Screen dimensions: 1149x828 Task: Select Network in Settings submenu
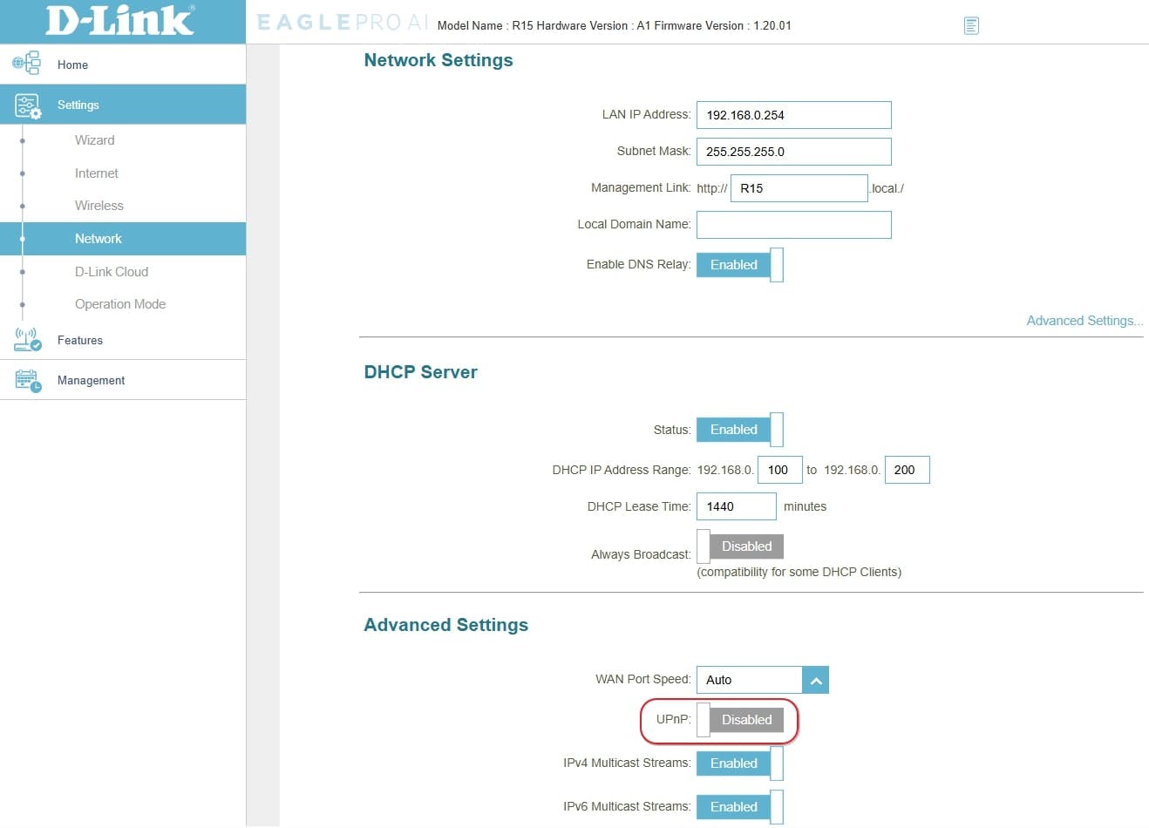123,239
